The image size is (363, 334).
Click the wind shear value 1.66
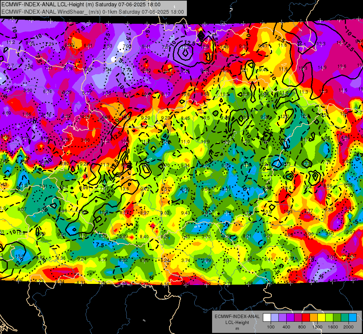click(27, 114)
